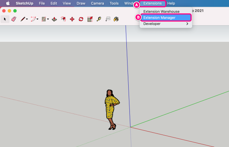Expand the Arc tool dropdown arrow
229x147 pixels.
point(37,19)
